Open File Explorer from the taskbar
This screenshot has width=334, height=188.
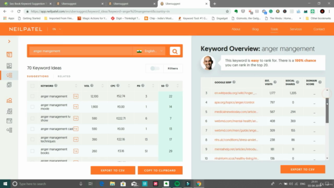[113, 183]
